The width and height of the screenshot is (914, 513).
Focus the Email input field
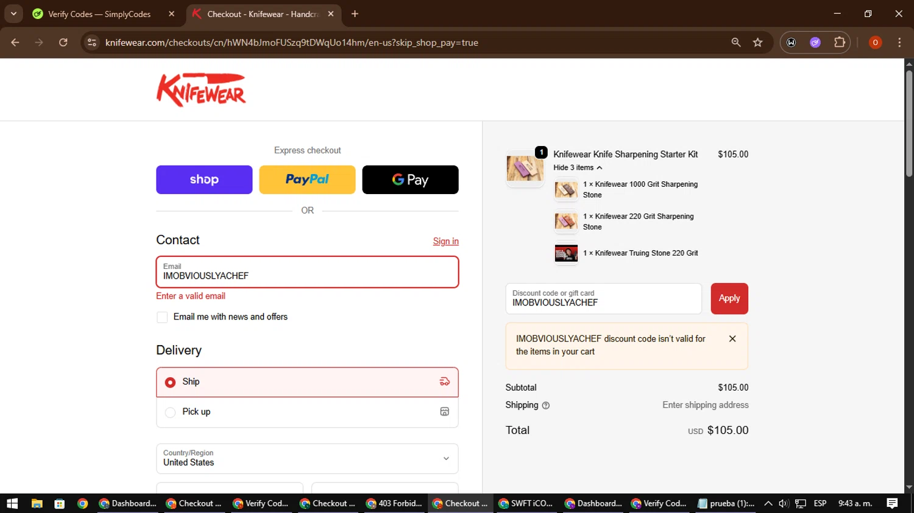click(x=307, y=271)
